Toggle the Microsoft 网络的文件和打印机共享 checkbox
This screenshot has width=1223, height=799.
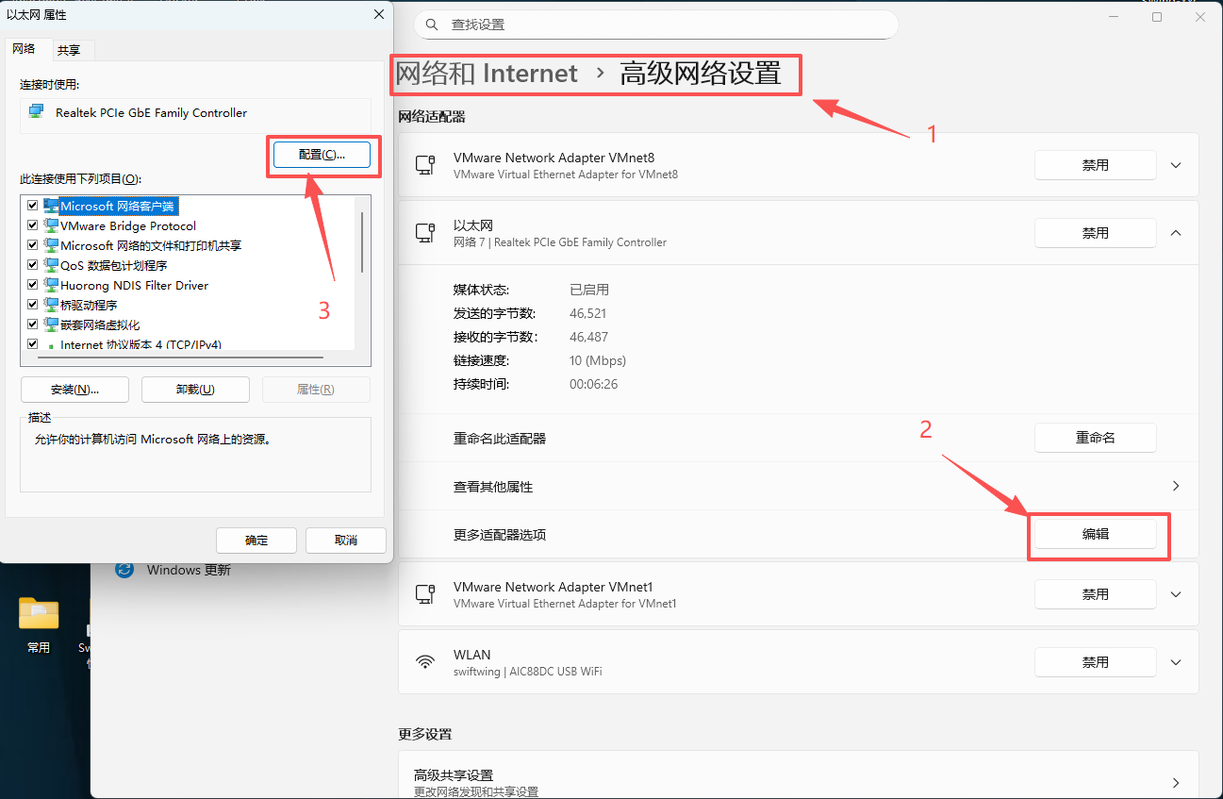(33, 245)
